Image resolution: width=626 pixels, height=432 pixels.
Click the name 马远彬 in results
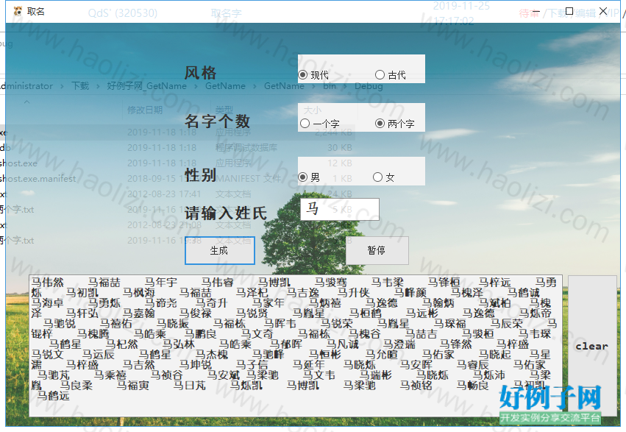tap(422, 314)
